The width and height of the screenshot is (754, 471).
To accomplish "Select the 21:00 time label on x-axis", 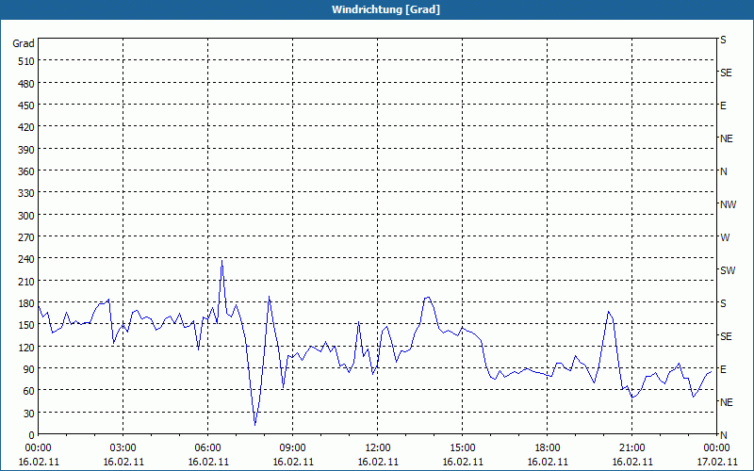I will (x=631, y=447).
